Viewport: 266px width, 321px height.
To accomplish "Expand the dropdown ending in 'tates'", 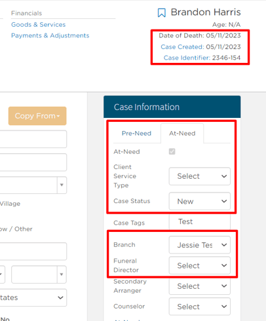I will tap(33, 297).
